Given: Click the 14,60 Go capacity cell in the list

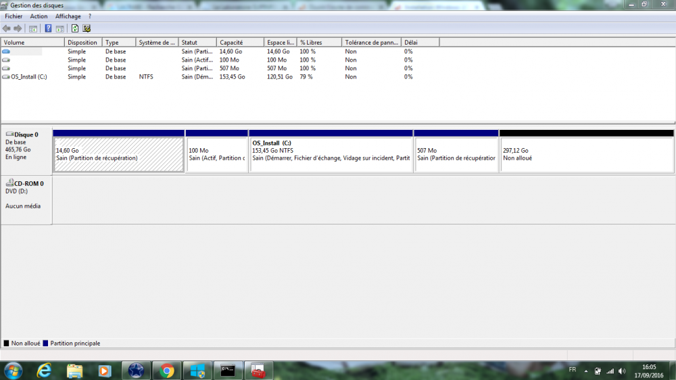Looking at the screenshot, I should coord(231,51).
